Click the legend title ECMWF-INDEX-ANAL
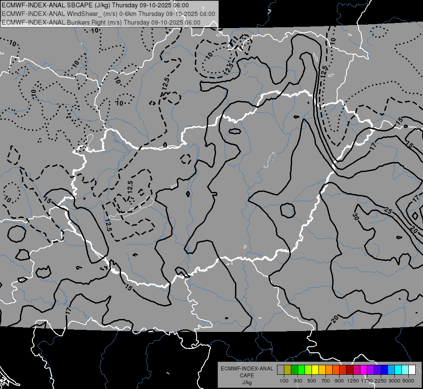This screenshot has height=389, width=423. tap(247, 369)
